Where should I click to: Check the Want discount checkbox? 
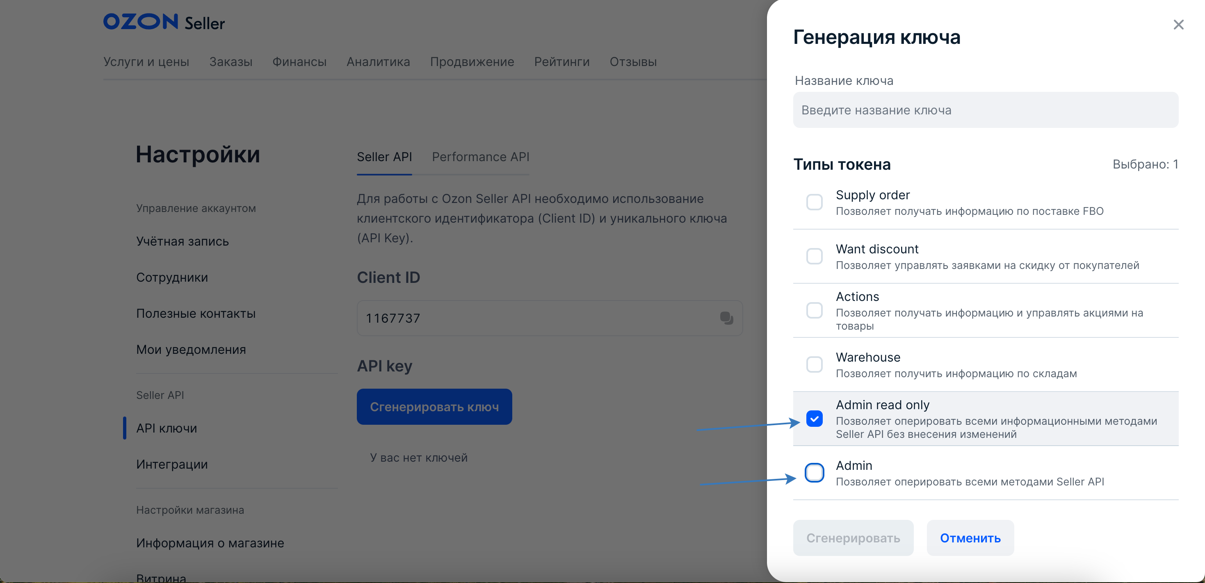pos(814,256)
